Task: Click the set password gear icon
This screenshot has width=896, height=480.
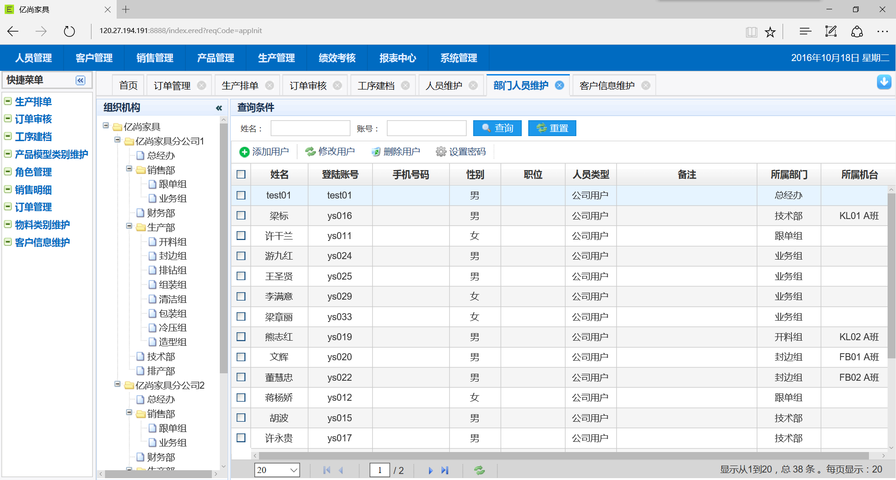Action: pos(441,152)
